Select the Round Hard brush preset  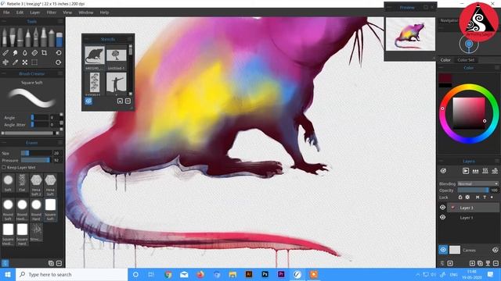coord(36,210)
